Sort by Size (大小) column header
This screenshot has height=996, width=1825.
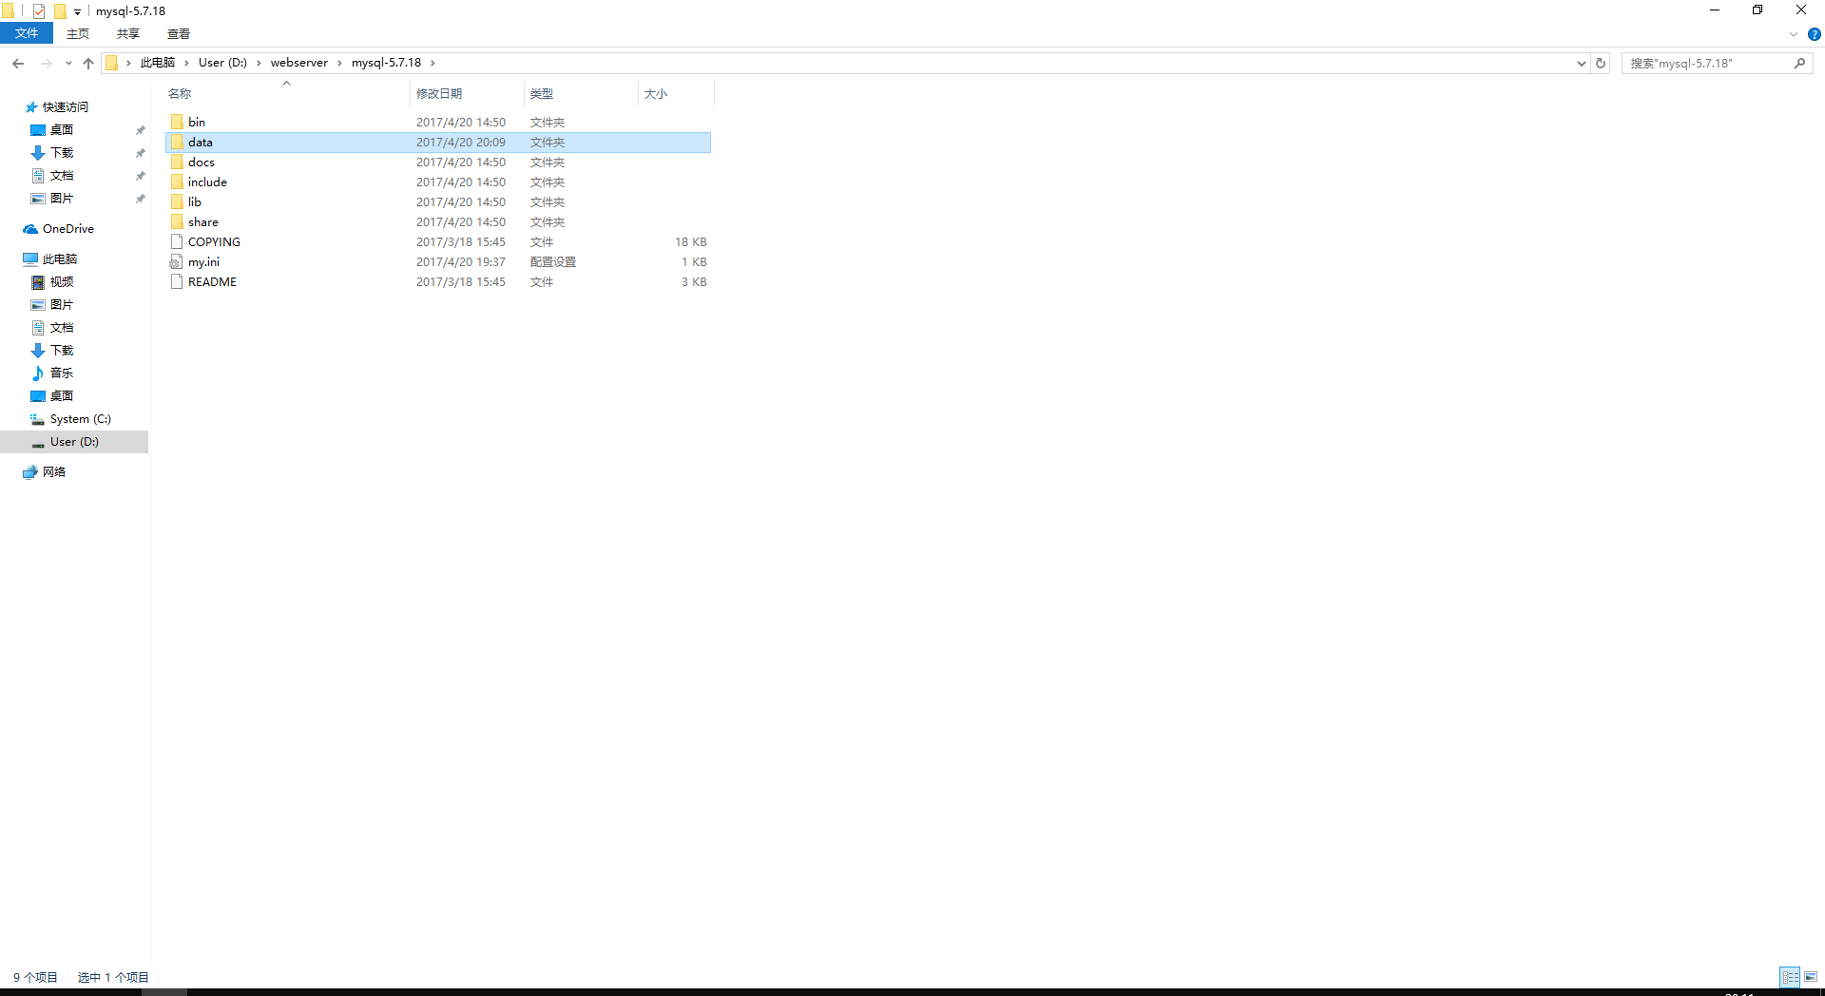[676, 93]
